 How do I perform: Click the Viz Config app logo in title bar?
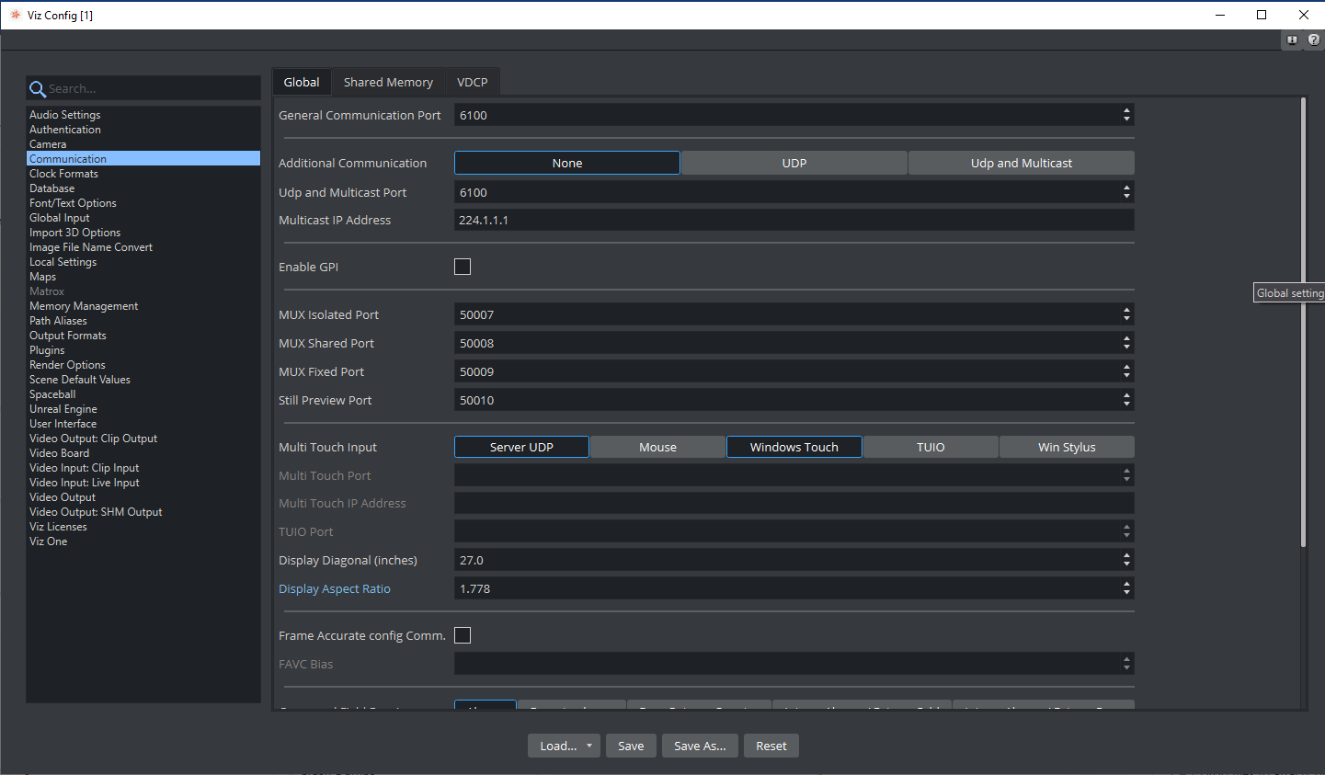point(15,15)
